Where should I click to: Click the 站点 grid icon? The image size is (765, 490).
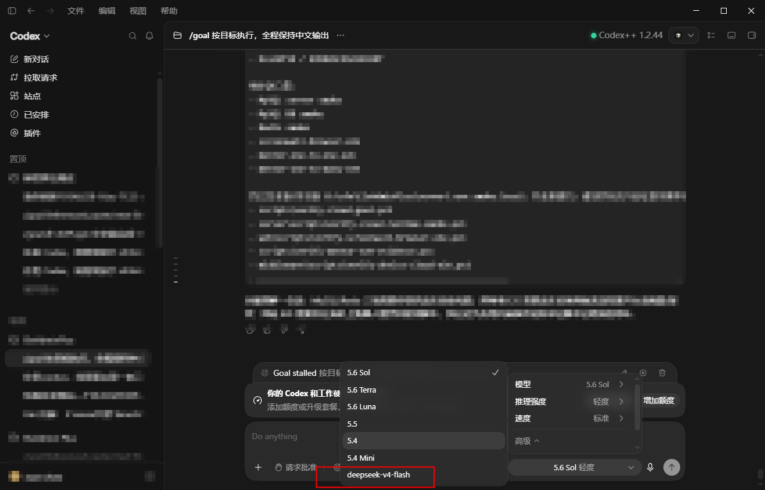tap(15, 96)
